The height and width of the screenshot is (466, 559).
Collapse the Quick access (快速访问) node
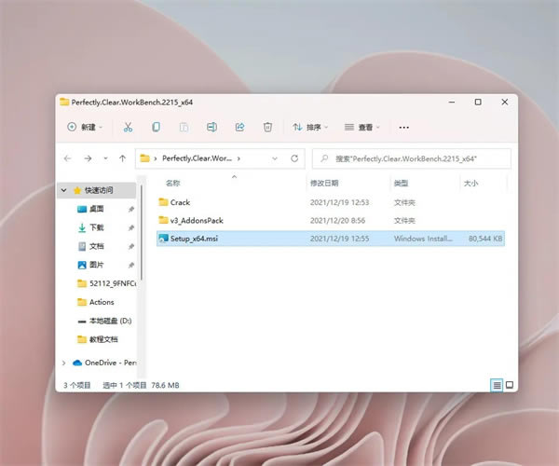coord(63,190)
